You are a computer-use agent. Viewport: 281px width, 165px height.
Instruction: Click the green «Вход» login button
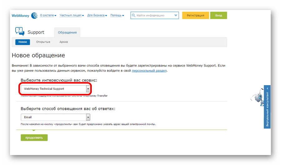219,15
